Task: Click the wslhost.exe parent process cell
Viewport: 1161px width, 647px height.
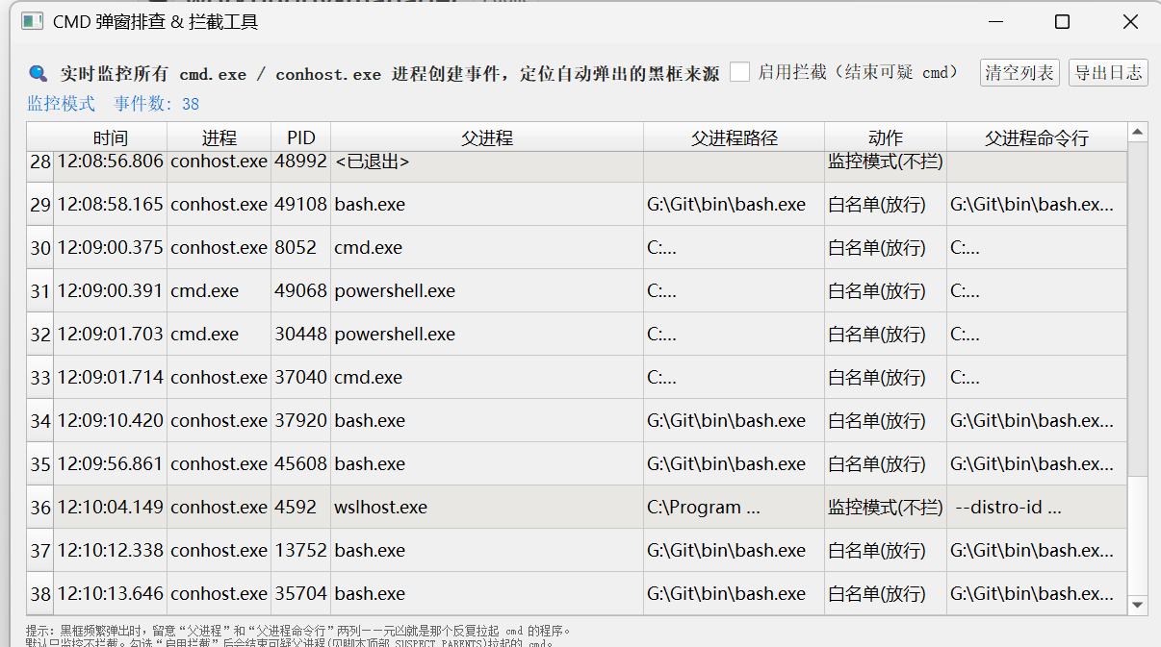Action: point(487,507)
